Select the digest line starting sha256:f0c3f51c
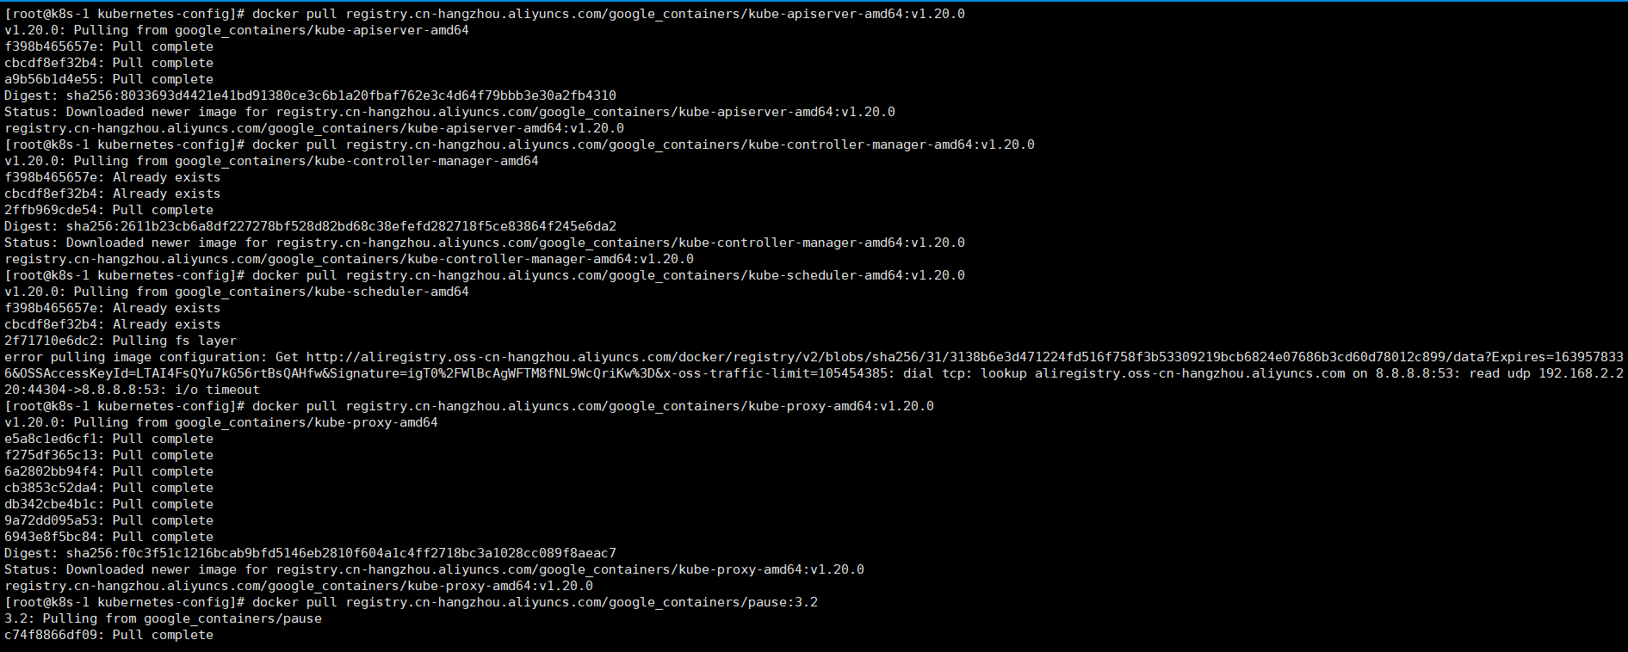Viewport: 1628px width, 652px height. (x=310, y=553)
